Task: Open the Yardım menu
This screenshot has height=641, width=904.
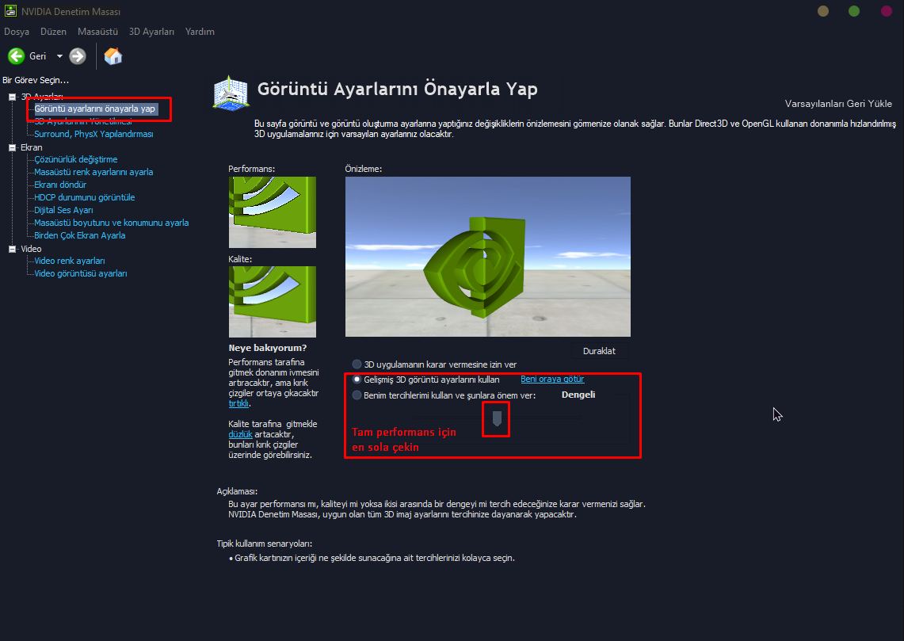Action: pyautogui.click(x=200, y=32)
